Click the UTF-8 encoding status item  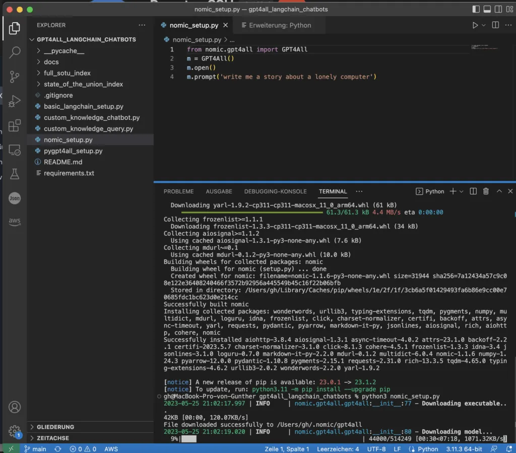tap(376, 449)
